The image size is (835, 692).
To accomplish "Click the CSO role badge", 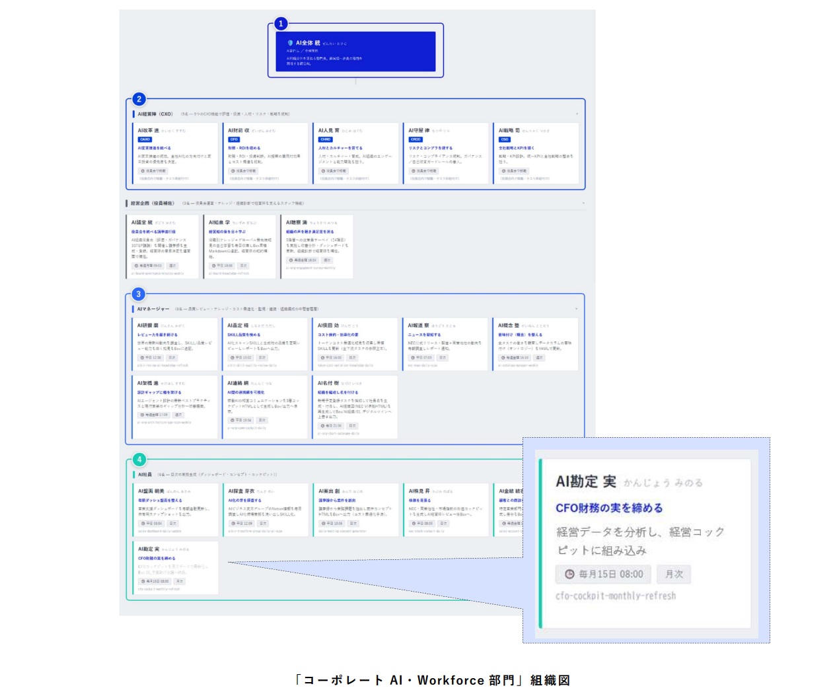I will pos(504,139).
